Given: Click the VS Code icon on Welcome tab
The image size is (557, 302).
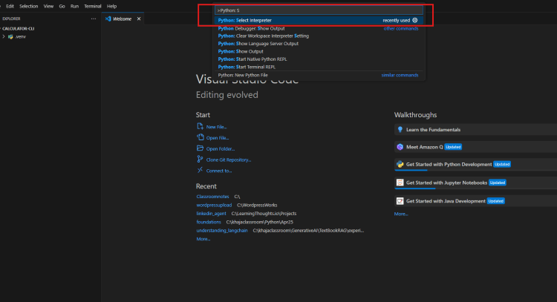Looking at the screenshot, I should pyautogui.click(x=108, y=19).
